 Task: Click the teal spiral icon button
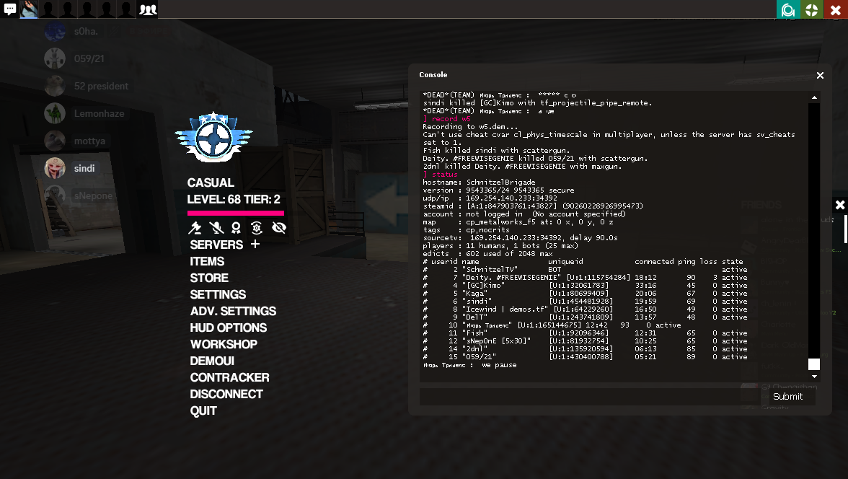coord(788,9)
